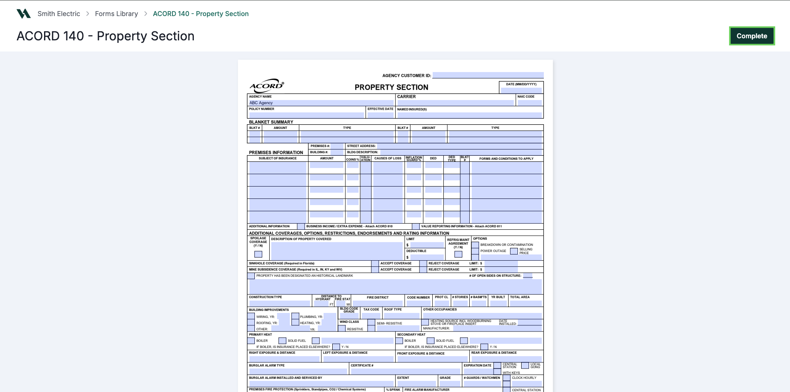Check Reject Coverage for Mine Subsidence
Viewport: 790px width, 392px height.
pos(423,270)
